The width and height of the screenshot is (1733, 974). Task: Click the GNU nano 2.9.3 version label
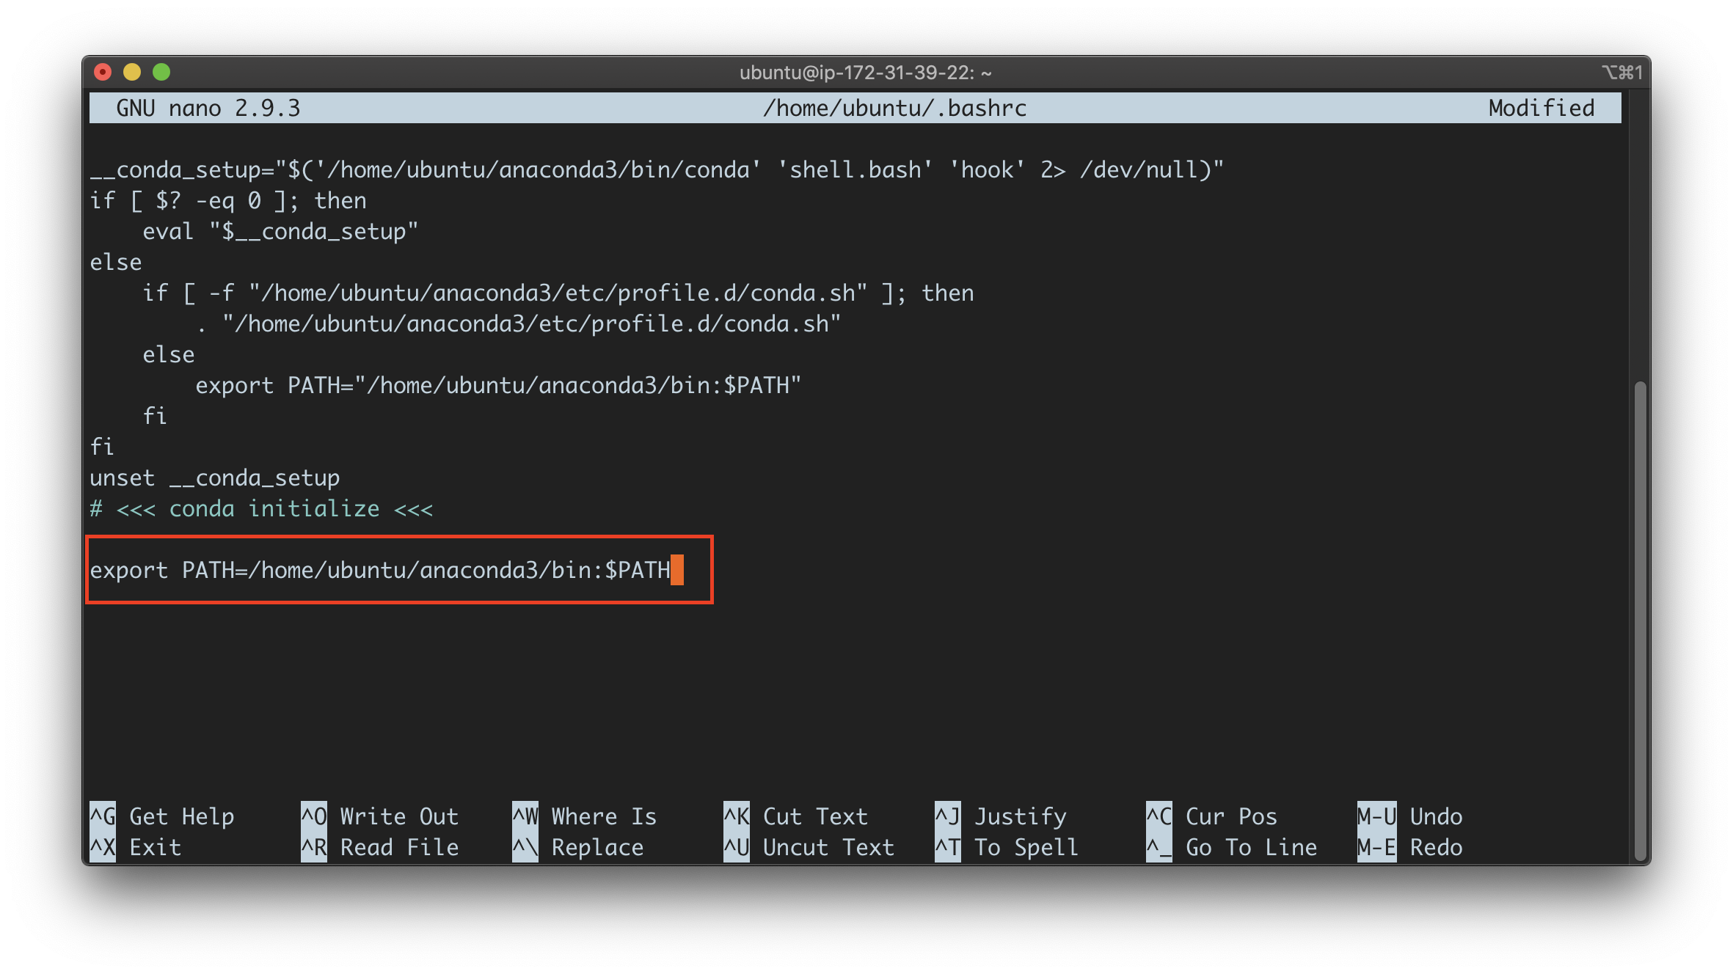(208, 108)
